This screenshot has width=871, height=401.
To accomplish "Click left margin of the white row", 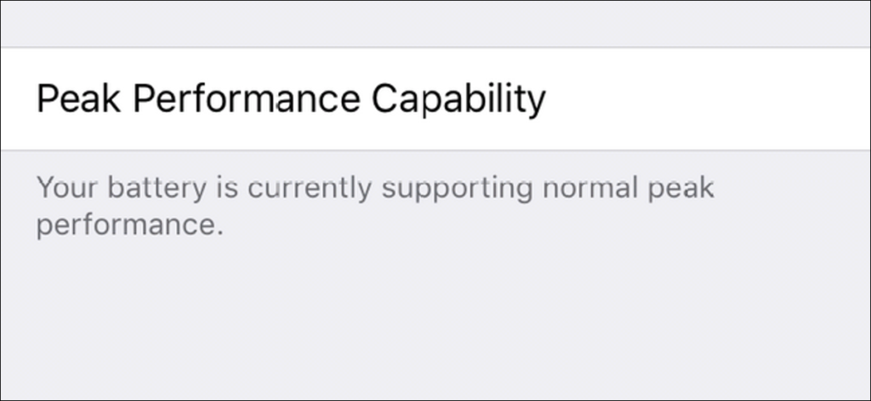I will pos(17,99).
